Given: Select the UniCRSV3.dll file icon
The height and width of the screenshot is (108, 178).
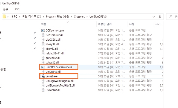Looking at the screenshot, I should coord(43,72).
